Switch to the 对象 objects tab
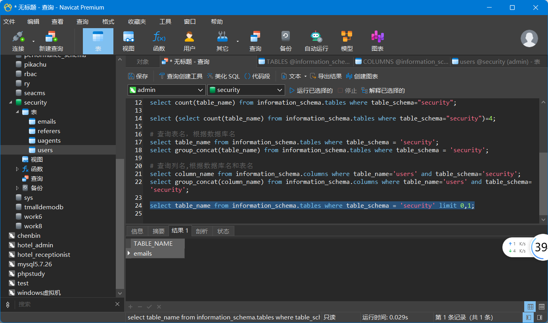The image size is (548, 323). click(143, 61)
